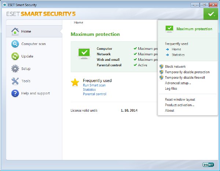Viewport: 220px width, 171px height.
Task: Click the Tools wrench icon
Action: coord(15,81)
